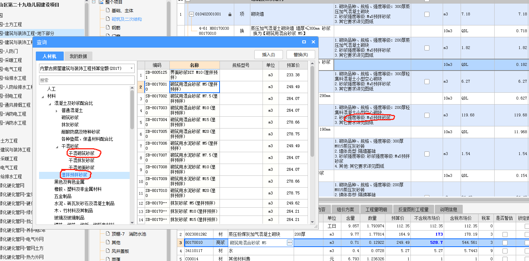Select the 人工 tree item

(52, 89)
